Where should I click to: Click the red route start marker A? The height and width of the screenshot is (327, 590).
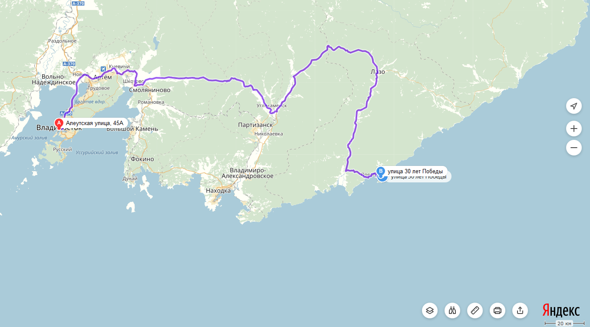point(59,123)
